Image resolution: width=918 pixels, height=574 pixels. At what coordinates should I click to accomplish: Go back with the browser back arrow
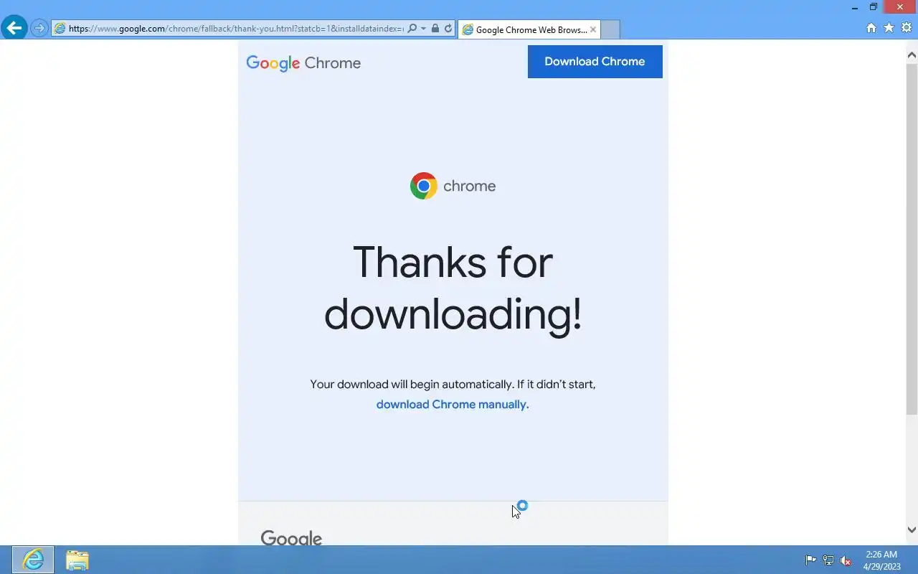(14, 28)
